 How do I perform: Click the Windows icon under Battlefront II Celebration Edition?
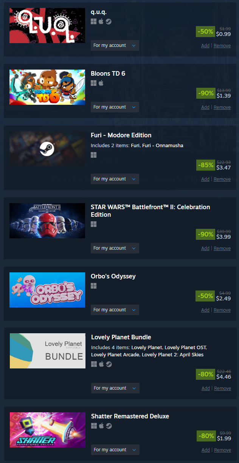tap(94, 224)
